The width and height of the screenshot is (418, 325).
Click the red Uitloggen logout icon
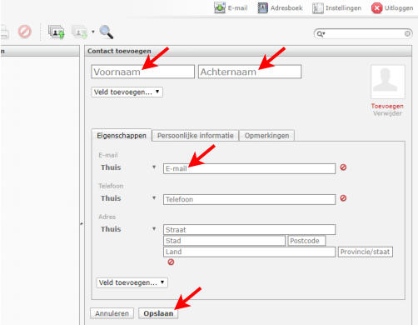pyautogui.click(x=376, y=8)
